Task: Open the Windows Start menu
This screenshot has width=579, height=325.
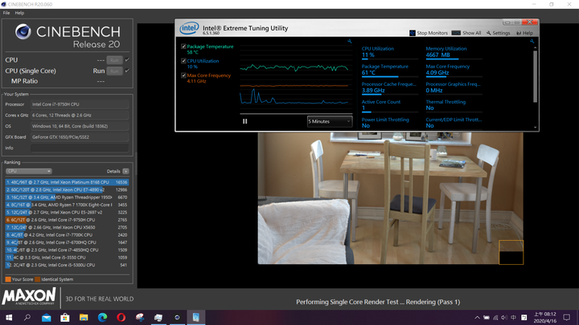Action: coord(9,317)
